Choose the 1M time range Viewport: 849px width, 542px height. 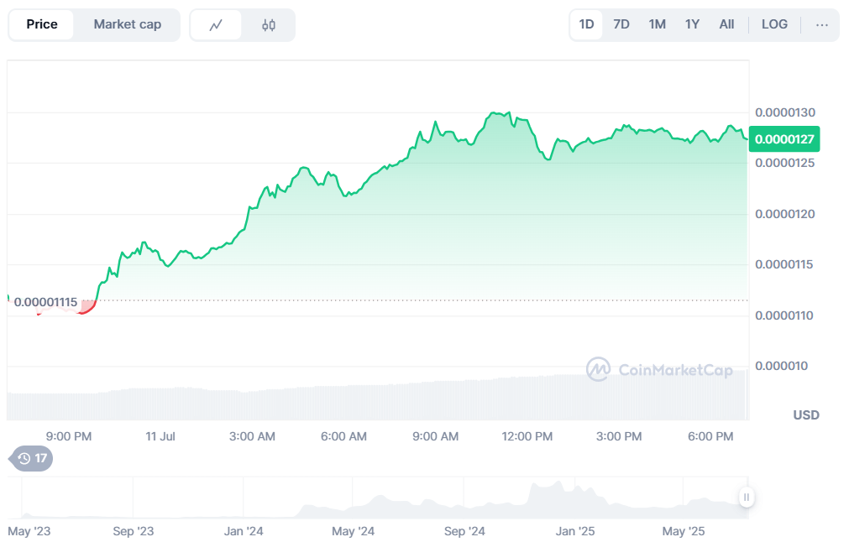(657, 24)
